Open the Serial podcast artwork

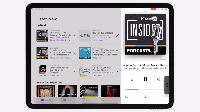click(x=42, y=71)
